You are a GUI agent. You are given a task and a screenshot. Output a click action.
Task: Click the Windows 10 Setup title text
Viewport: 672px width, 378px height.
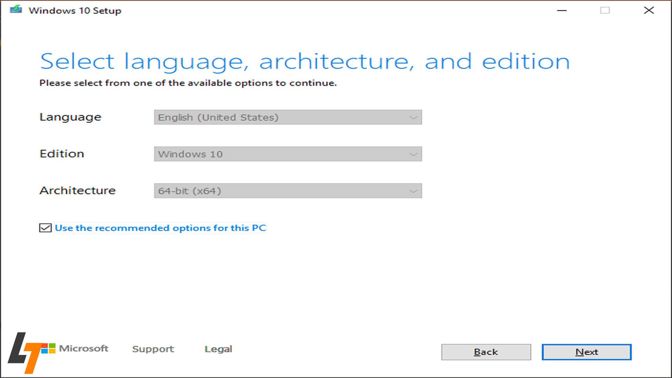75,10
